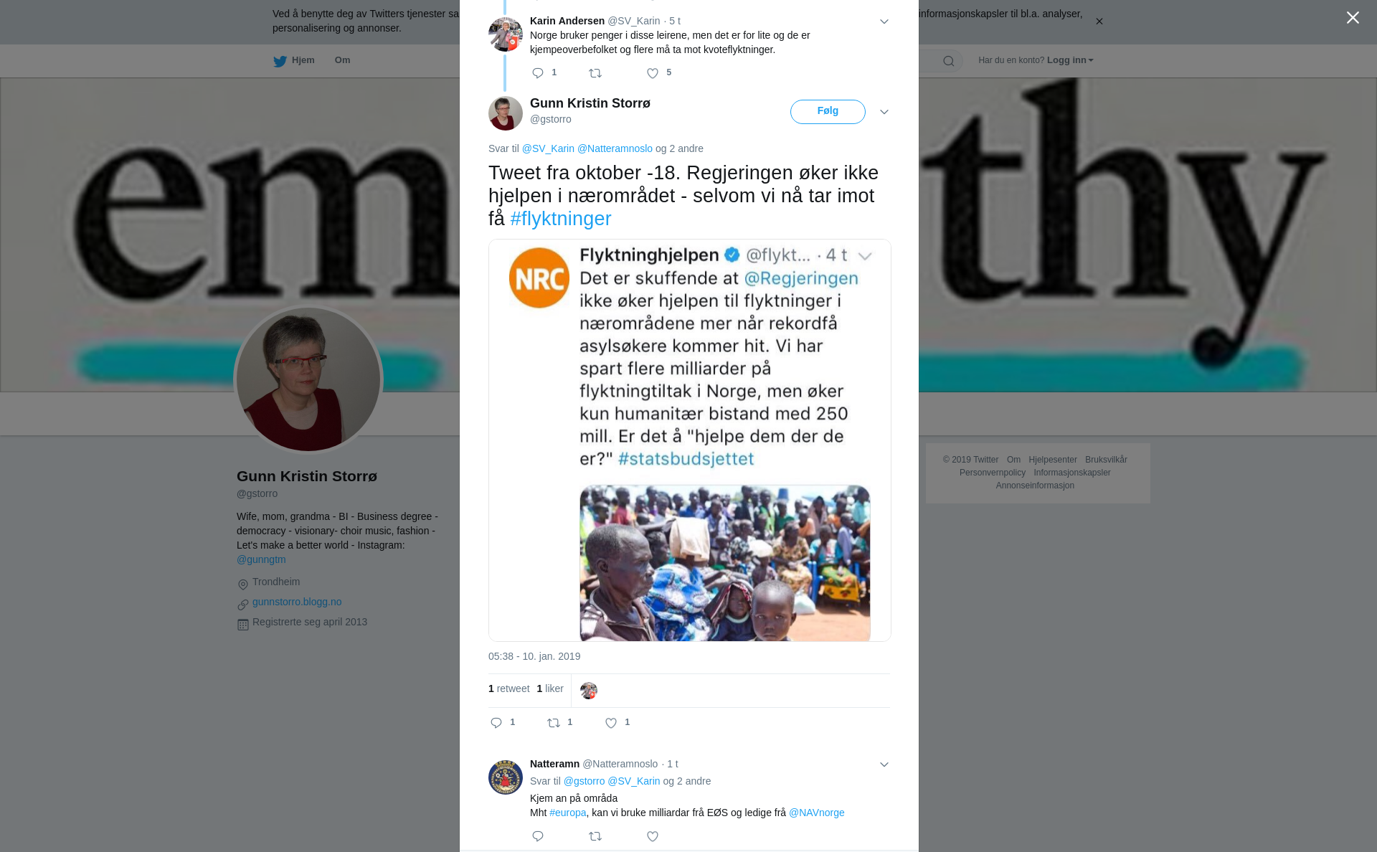Image resolution: width=1377 pixels, height=852 pixels.
Task: Open options chevron on Natteramn's tweet
Action: pyautogui.click(x=884, y=765)
